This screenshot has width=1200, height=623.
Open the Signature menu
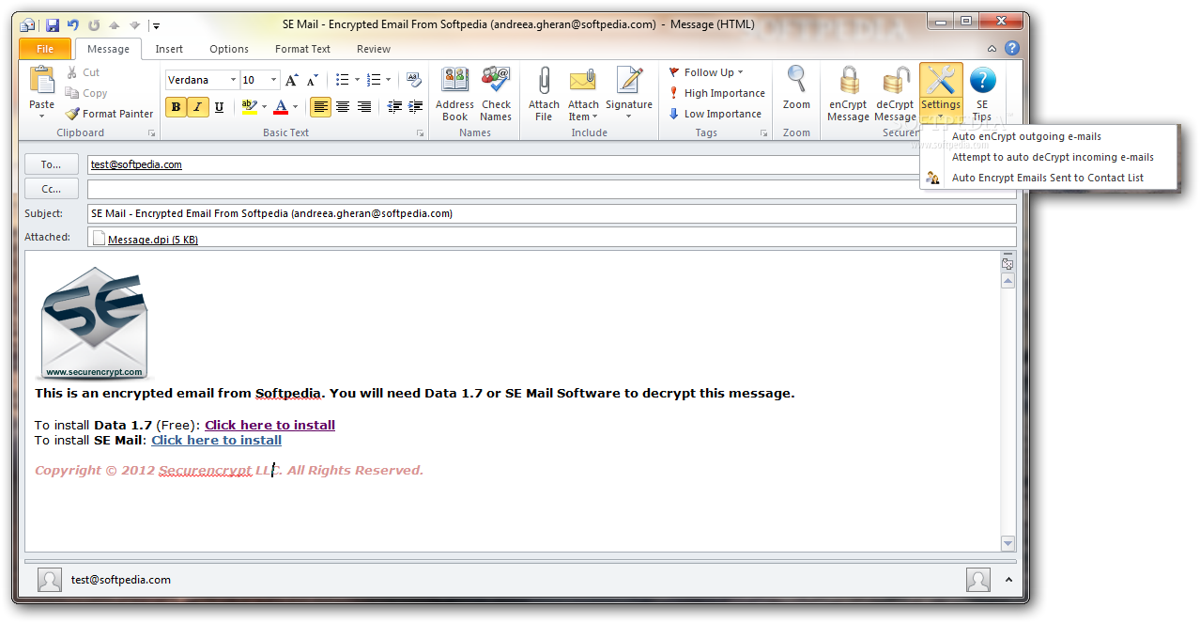pos(628,94)
